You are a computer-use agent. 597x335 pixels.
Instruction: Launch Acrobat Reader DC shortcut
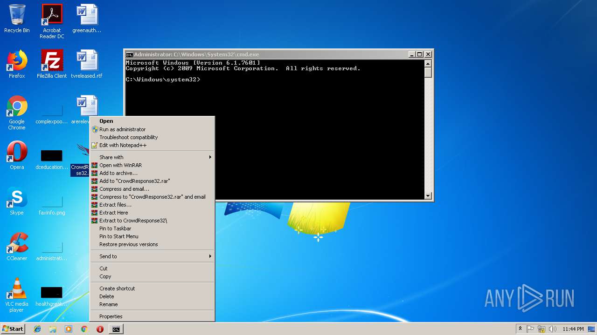[52, 21]
